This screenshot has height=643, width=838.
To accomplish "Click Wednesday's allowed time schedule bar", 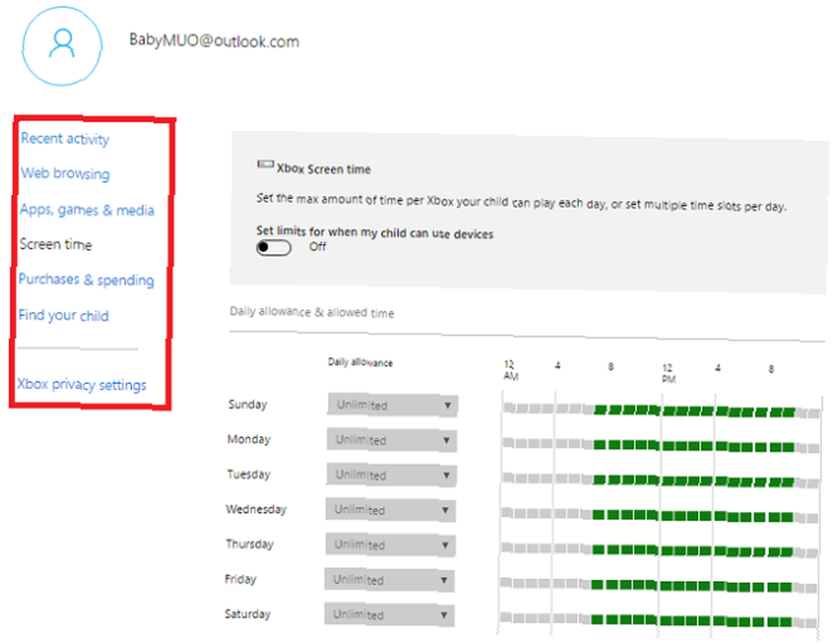I will (660, 516).
